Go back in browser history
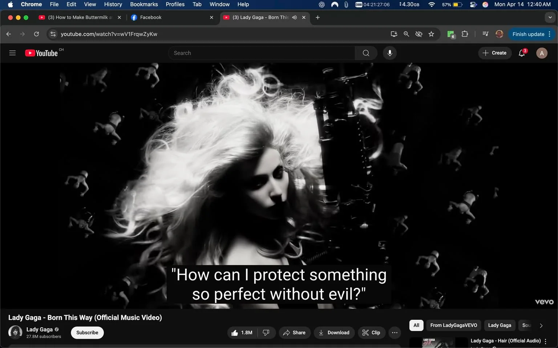This screenshot has height=348, width=558. coord(9,34)
